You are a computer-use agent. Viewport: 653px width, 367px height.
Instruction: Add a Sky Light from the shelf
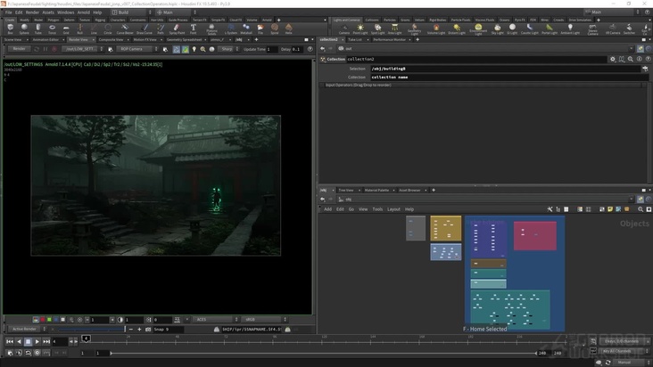497,29
